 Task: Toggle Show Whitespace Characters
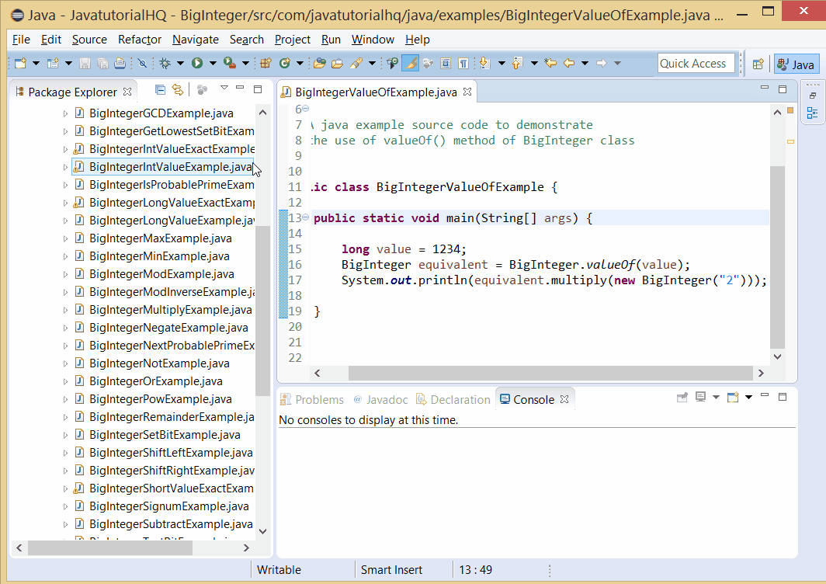(462, 63)
